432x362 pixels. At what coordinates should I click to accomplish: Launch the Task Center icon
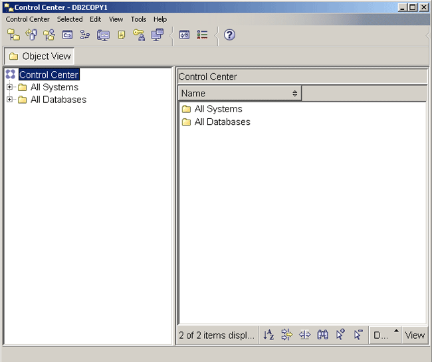tap(85, 35)
